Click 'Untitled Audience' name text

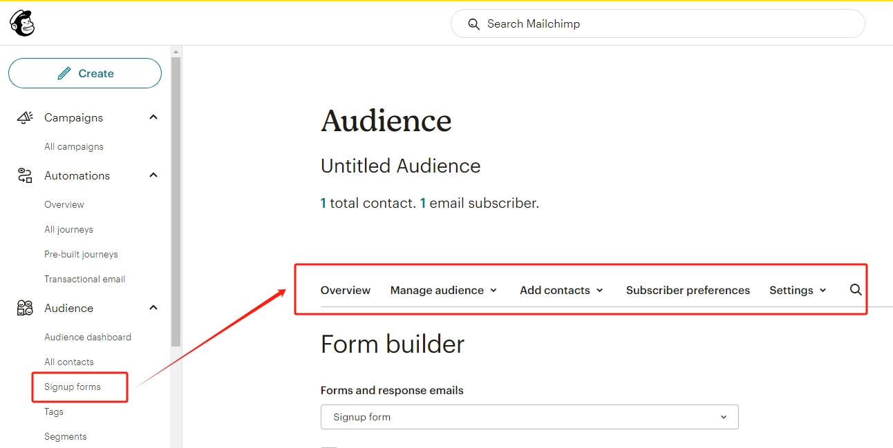click(401, 166)
